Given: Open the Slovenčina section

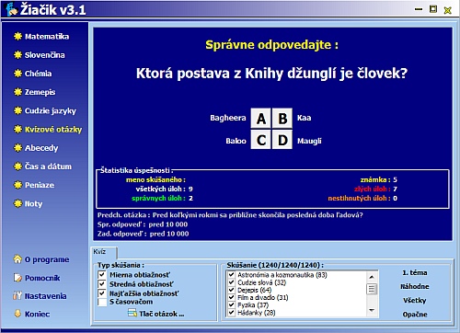Looking at the screenshot, I should 44,55.
